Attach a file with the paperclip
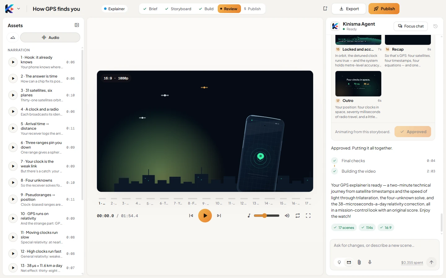This screenshot has height=278, width=446. tap(359, 262)
